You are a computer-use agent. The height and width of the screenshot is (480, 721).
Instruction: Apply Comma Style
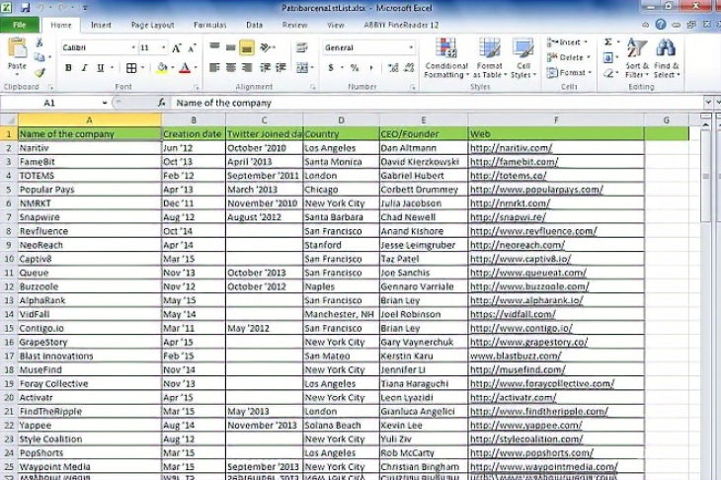(x=370, y=68)
